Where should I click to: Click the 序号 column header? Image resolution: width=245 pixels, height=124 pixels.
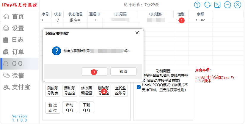coord(45,14)
